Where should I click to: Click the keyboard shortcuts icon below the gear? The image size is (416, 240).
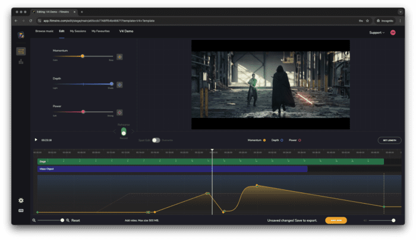click(x=21, y=210)
